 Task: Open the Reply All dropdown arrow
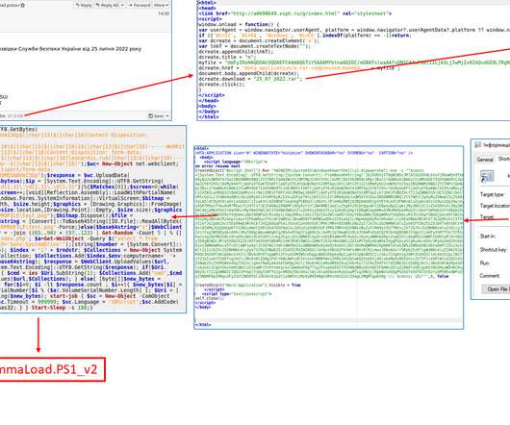coord(122,5)
